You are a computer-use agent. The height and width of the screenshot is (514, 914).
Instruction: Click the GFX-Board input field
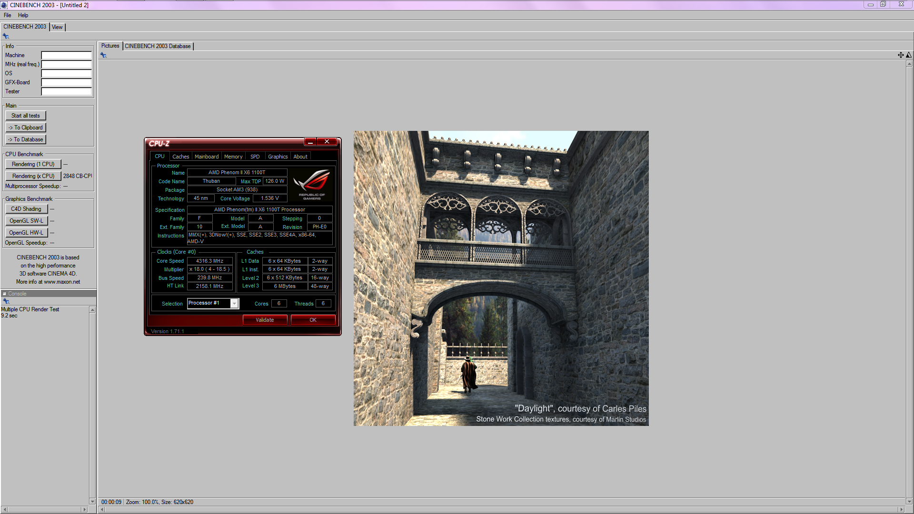67,82
